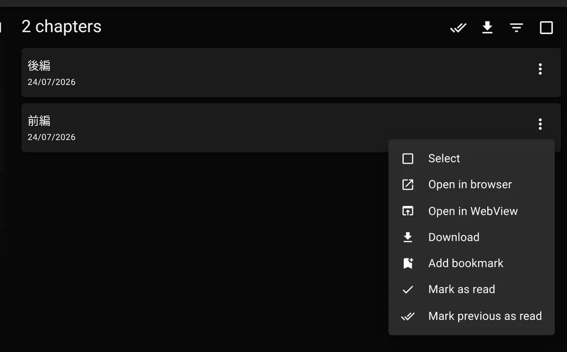This screenshot has height=352, width=567.
Task: Toggle the select all chapters checkbox icon
Action: pyautogui.click(x=546, y=28)
